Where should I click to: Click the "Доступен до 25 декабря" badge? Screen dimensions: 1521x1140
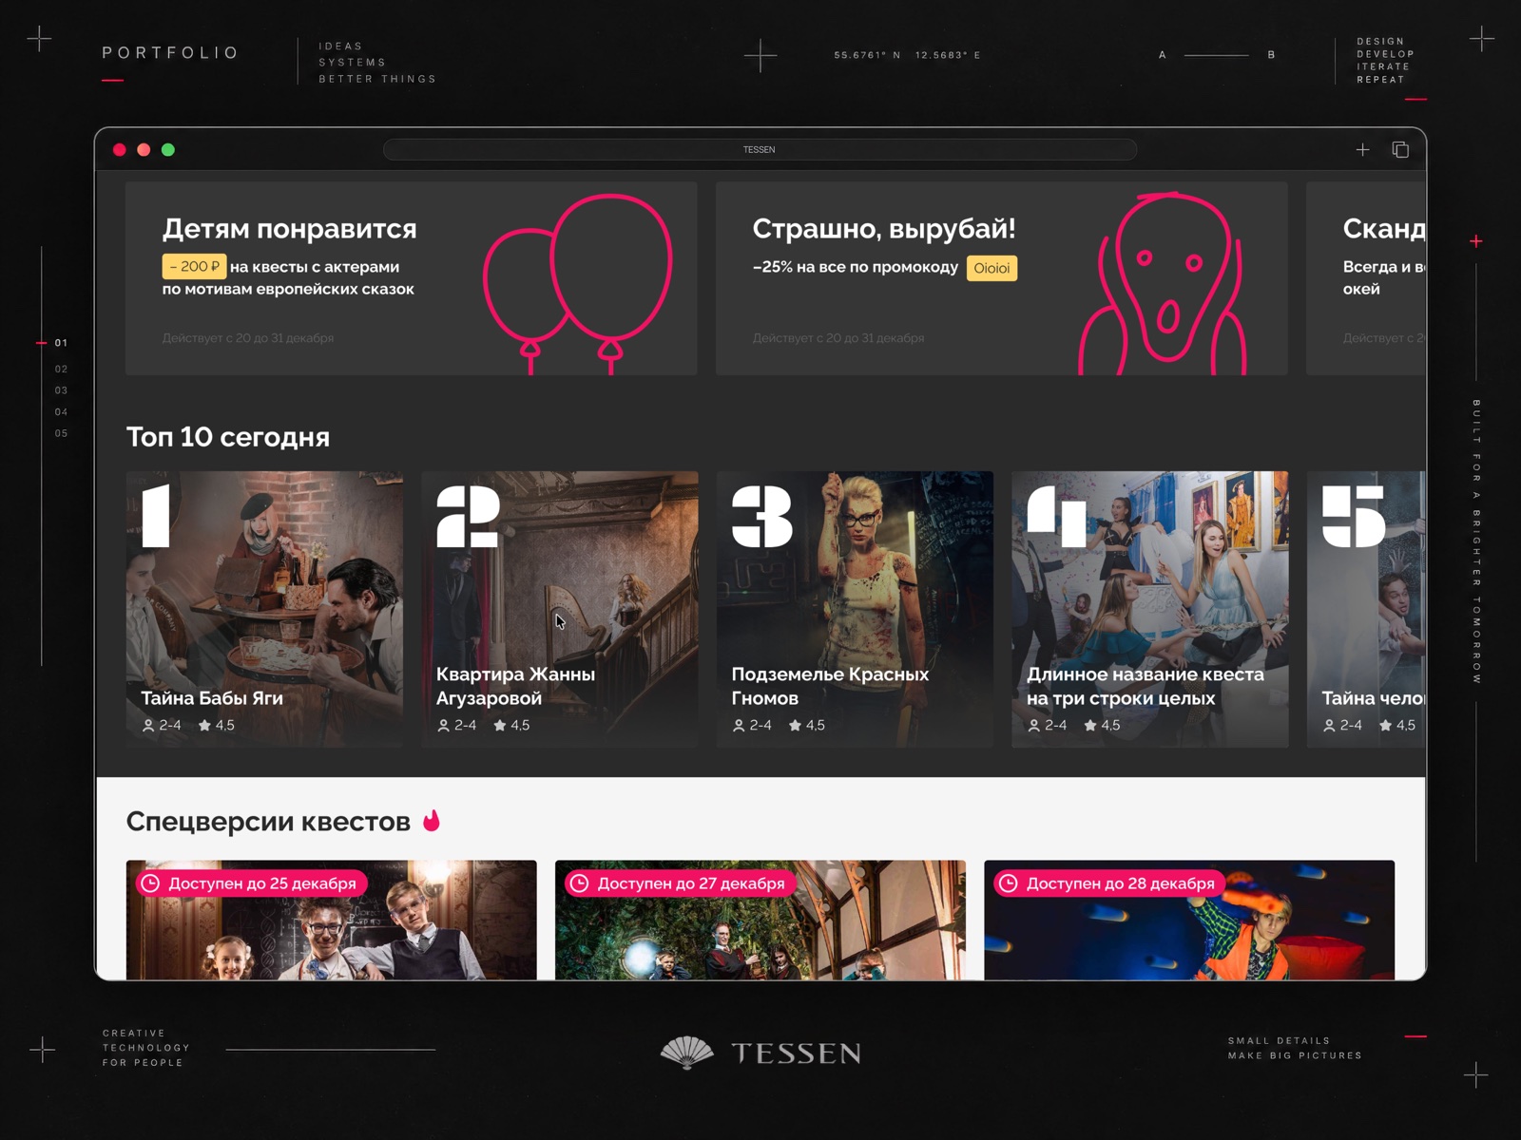pos(251,883)
